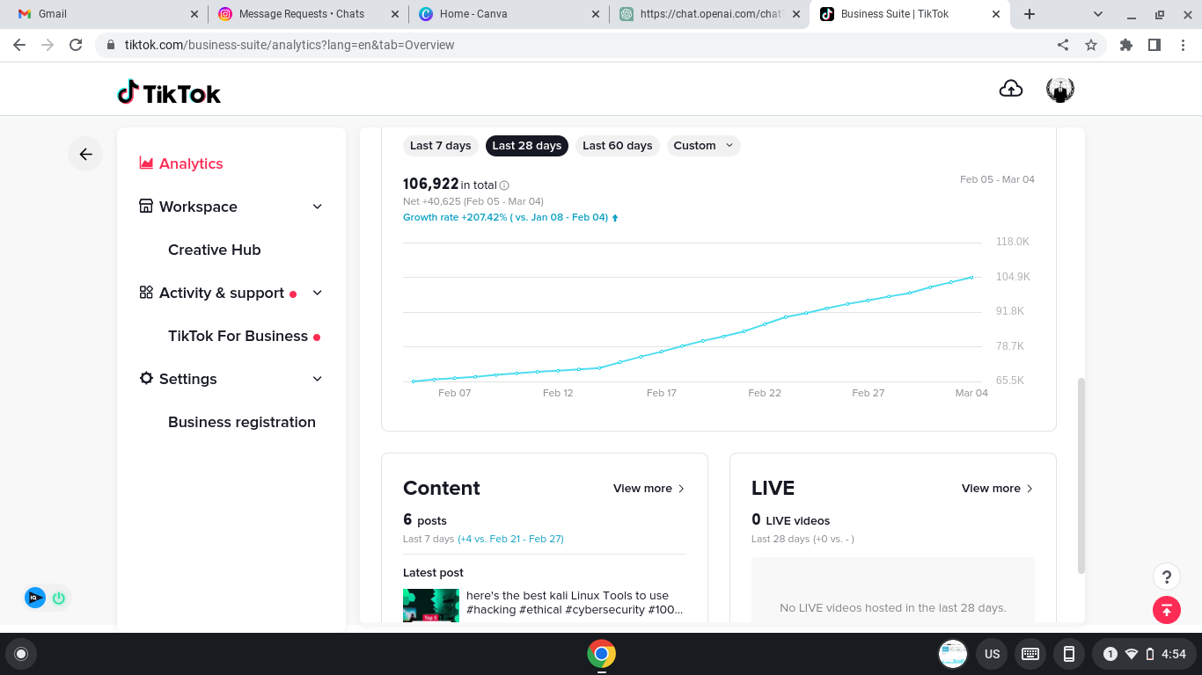This screenshot has height=675, width=1202.
Task: Click the screenshot preview tray thumbnail
Action: tap(953, 654)
